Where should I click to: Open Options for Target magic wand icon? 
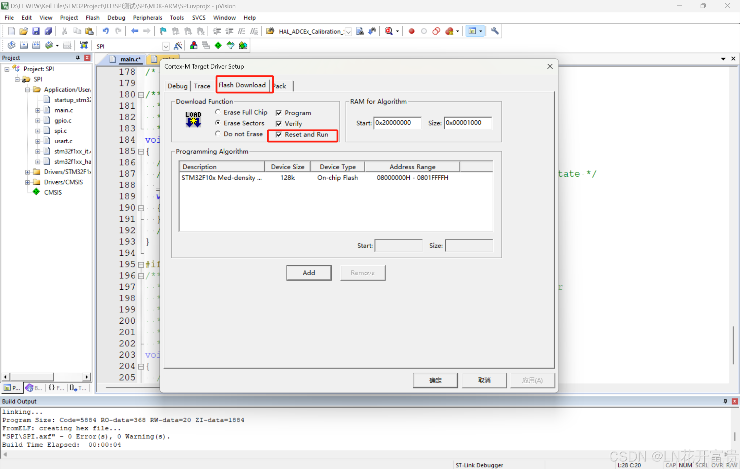[178, 45]
